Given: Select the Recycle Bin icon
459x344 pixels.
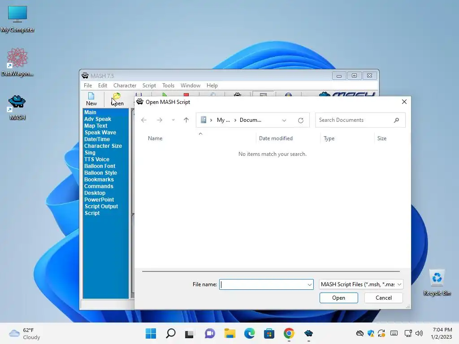Looking at the screenshot, I should (437, 283).
